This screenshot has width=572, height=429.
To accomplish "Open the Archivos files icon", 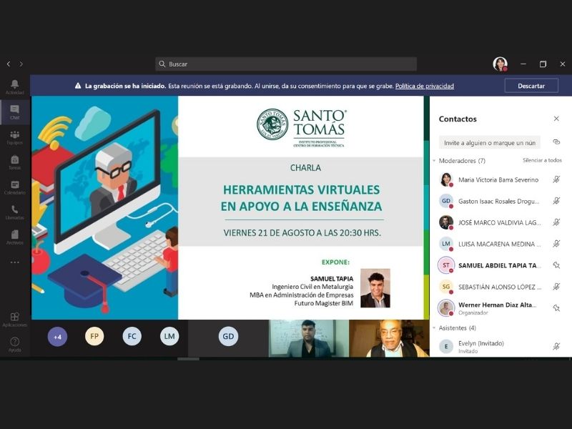I will [x=14, y=237].
